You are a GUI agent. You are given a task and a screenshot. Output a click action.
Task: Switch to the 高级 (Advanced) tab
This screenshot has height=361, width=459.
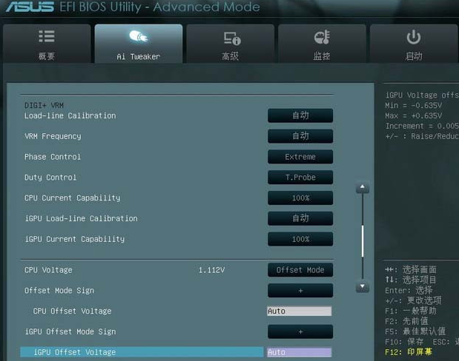click(x=231, y=44)
